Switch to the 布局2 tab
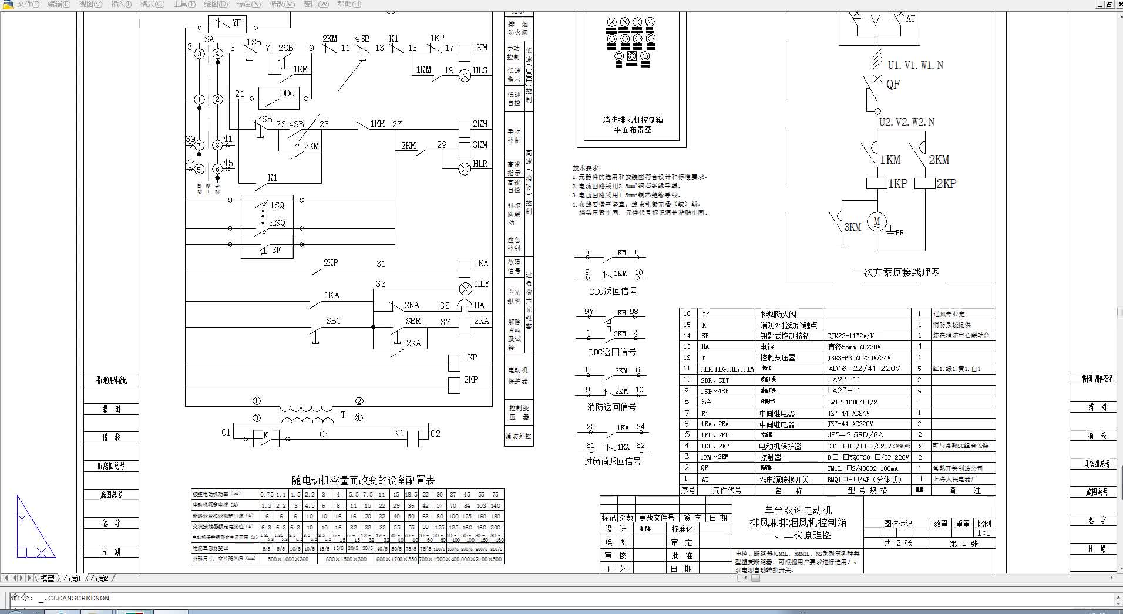 [99, 578]
